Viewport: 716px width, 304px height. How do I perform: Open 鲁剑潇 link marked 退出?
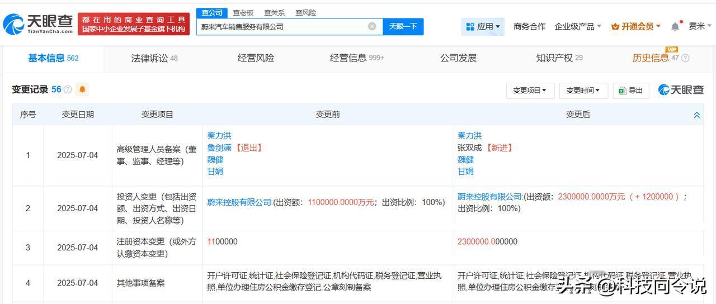(x=219, y=148)
